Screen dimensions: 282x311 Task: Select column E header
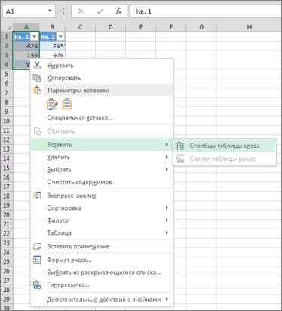pos(140,27)
